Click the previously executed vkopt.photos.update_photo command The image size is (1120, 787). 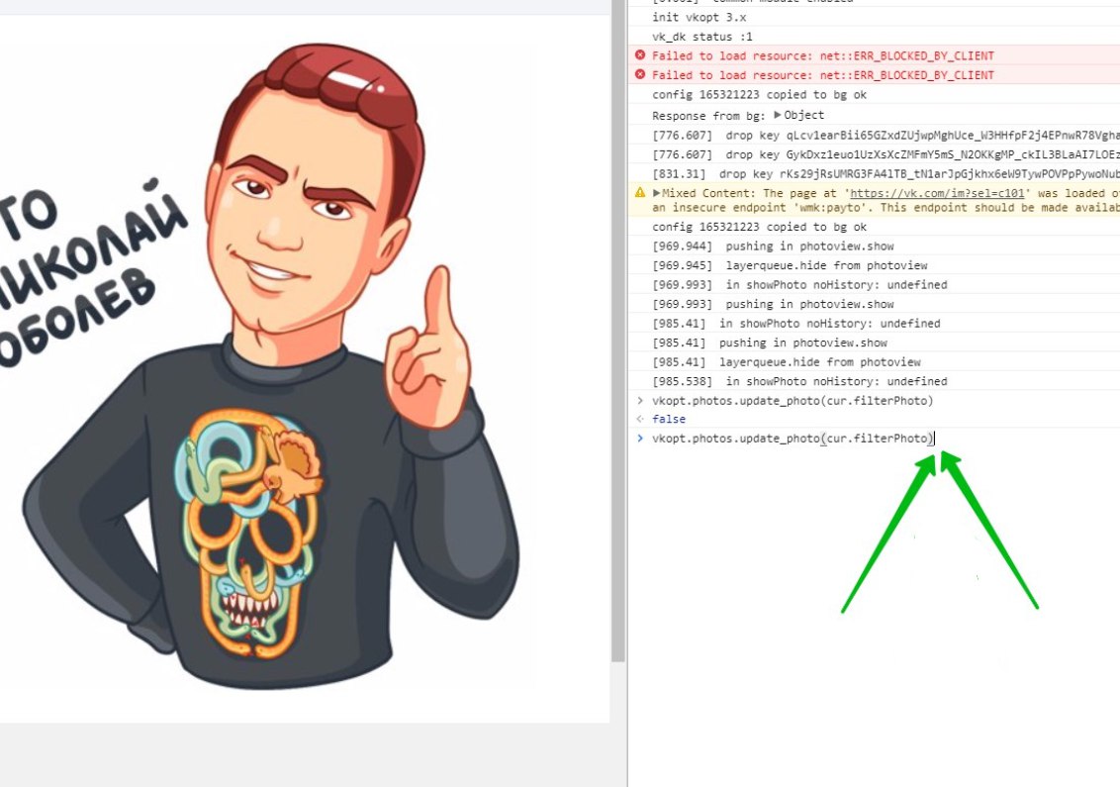pyautogui.click(x=792, y=401)
